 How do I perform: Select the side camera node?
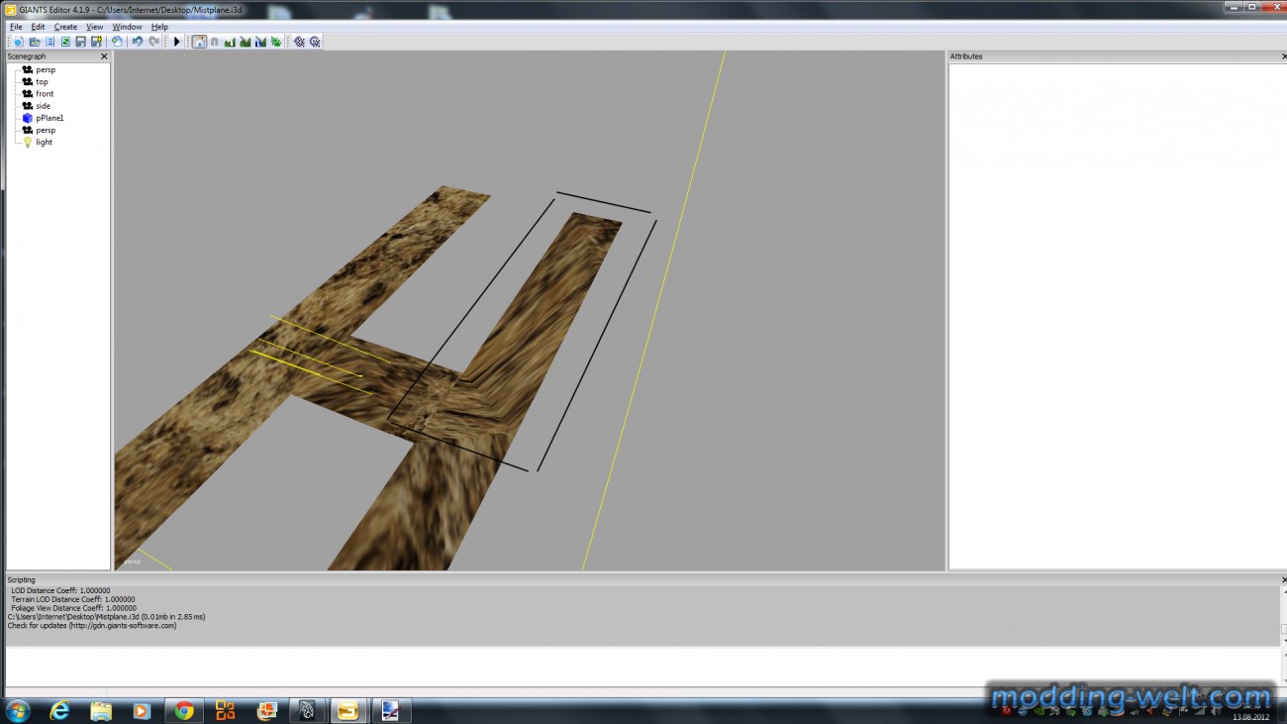click(x=43, y=106)
